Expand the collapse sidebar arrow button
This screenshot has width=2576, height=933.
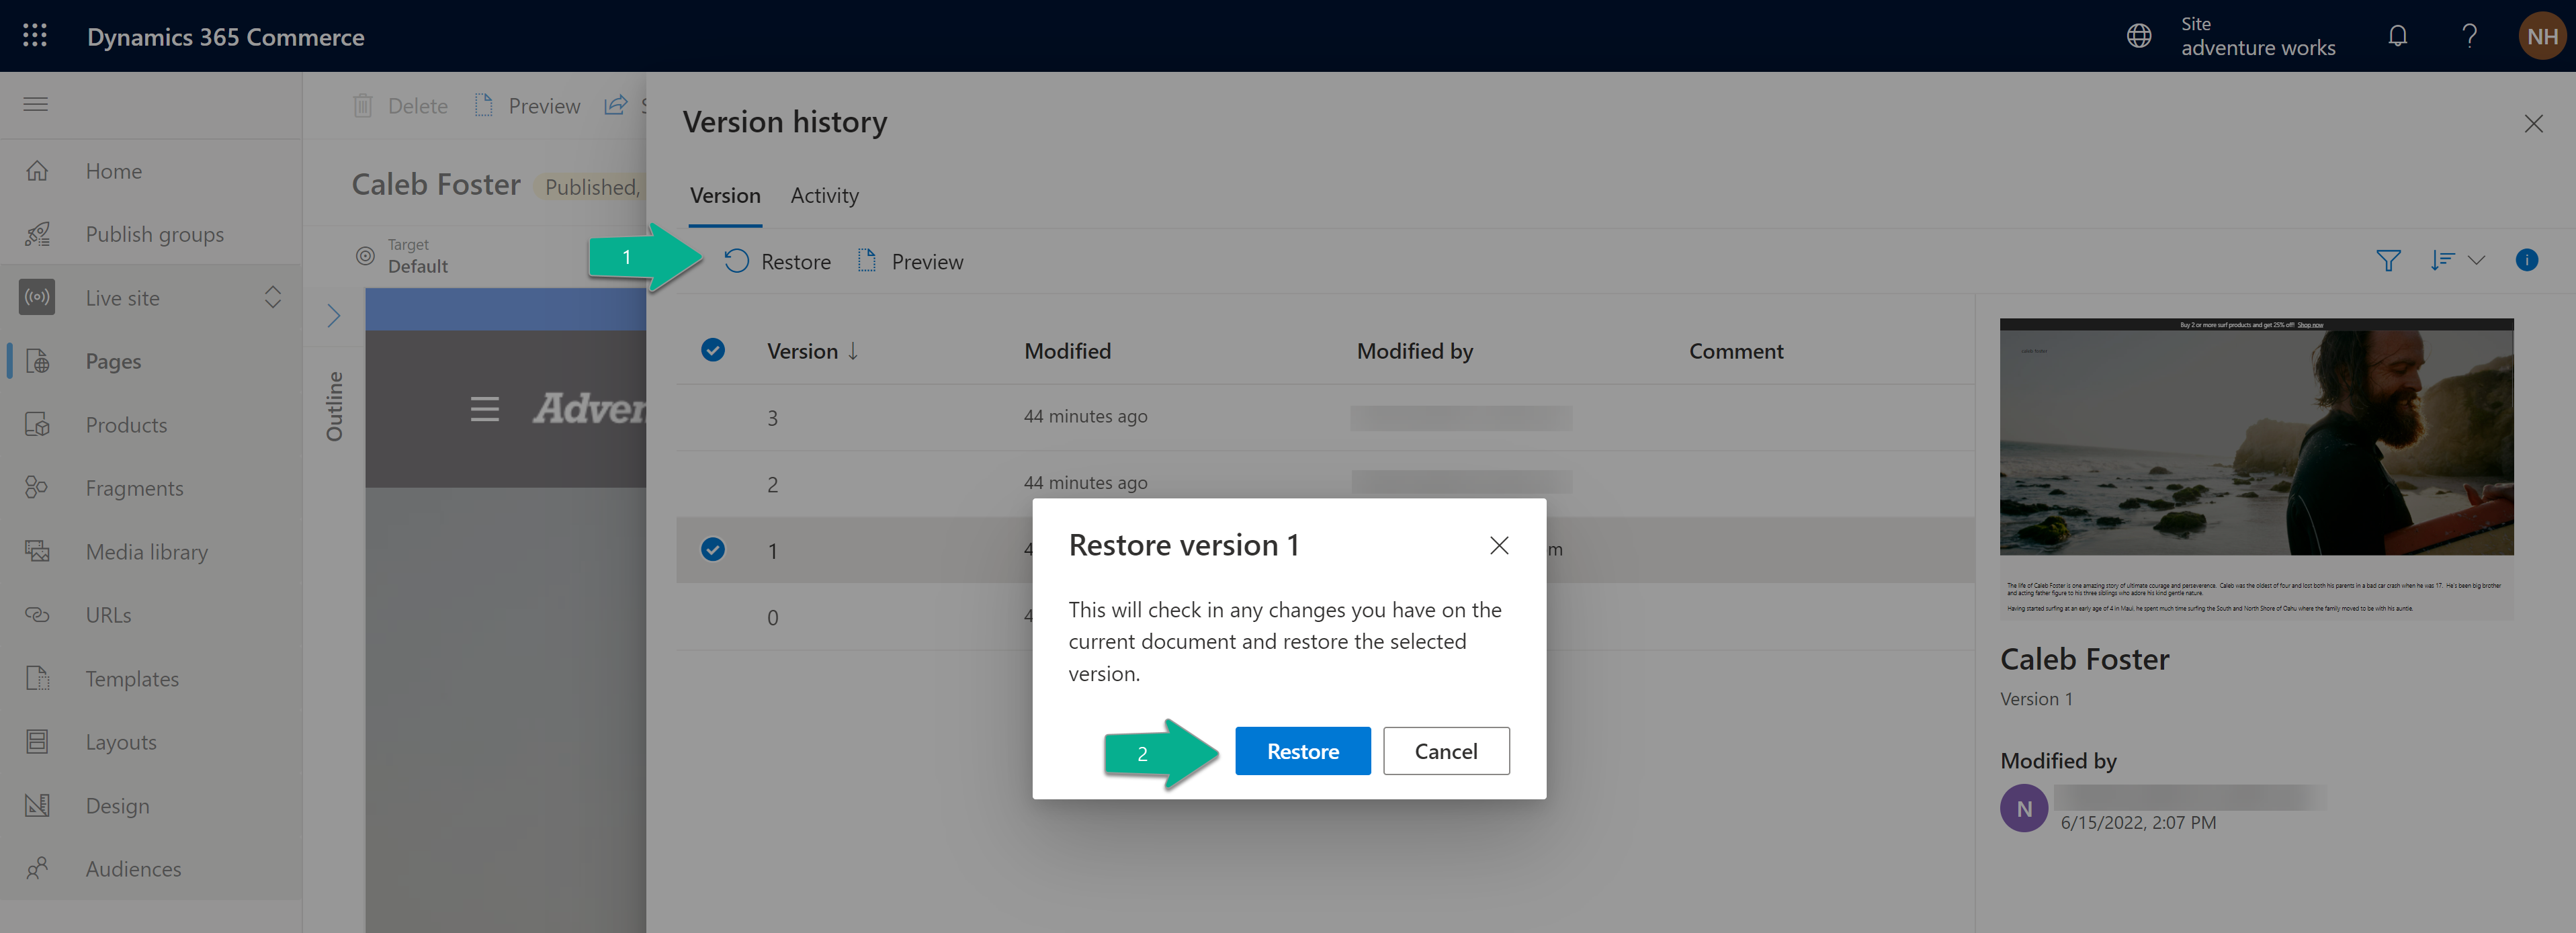[x=329, y=316]
